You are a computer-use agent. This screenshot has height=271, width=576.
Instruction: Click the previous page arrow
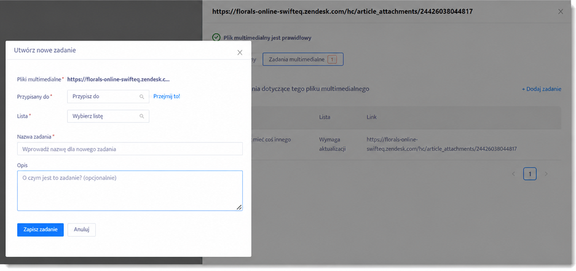pyautogui.click(x=513, y=174)
